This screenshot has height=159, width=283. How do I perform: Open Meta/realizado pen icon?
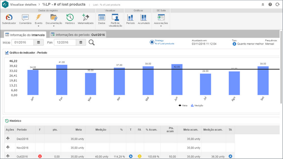click(86, 17)
